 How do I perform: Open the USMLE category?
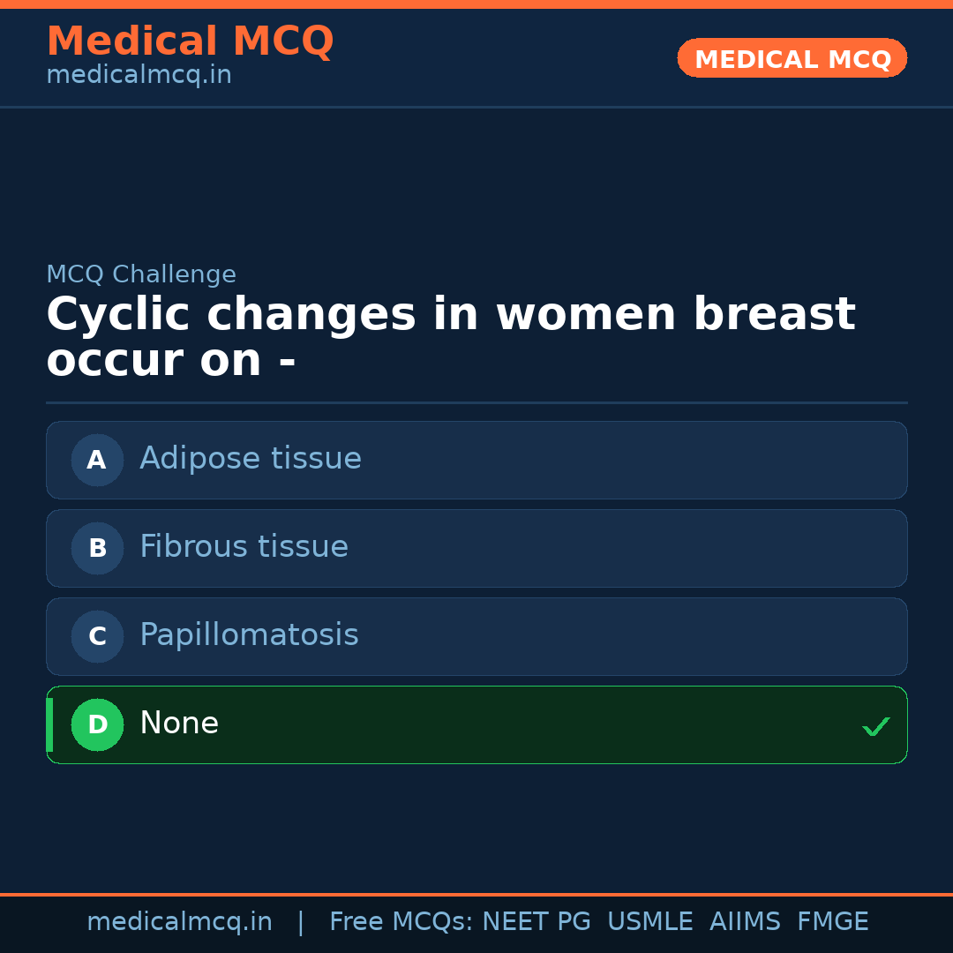[650, 920]
